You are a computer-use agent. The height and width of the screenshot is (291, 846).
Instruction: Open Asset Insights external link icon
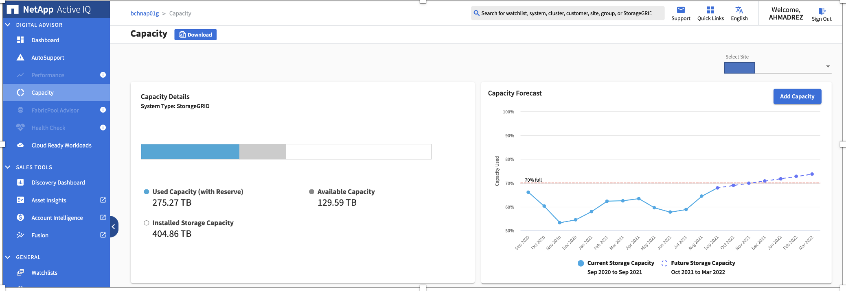tap(103, 200)
